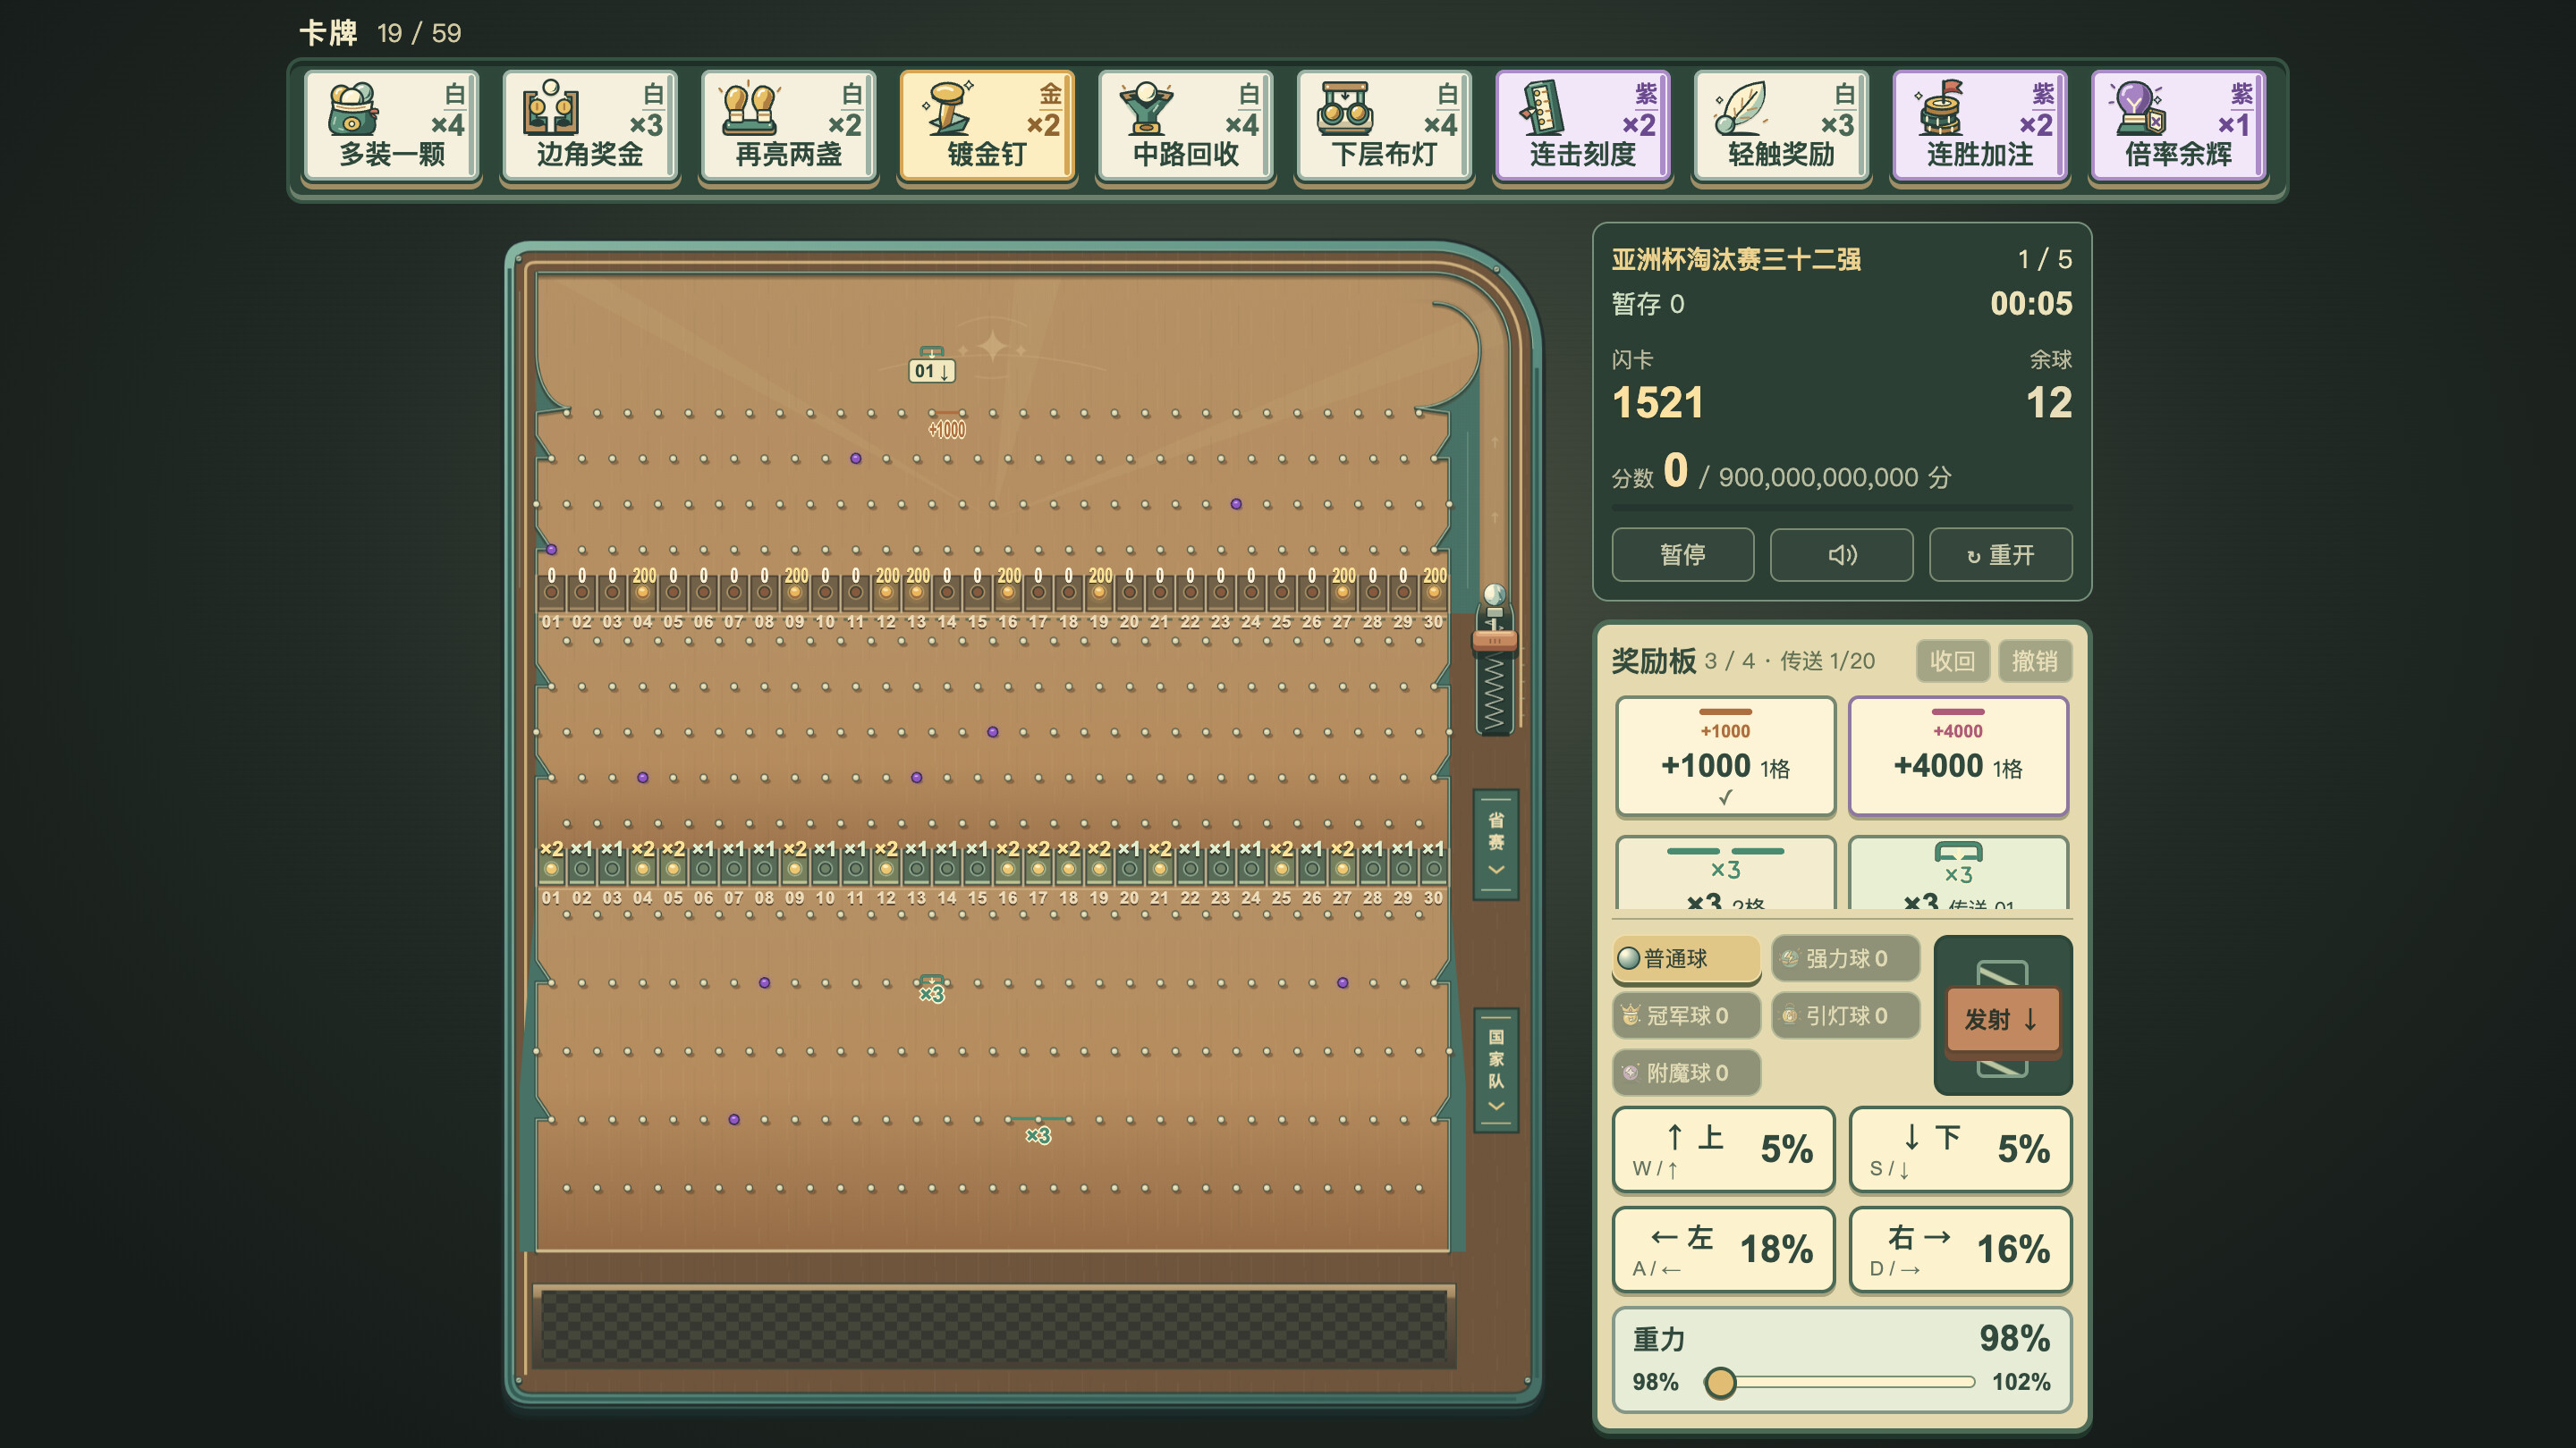Select the purple 倍率余辉 card
2576x1448 pixels.
[2178, 126]
